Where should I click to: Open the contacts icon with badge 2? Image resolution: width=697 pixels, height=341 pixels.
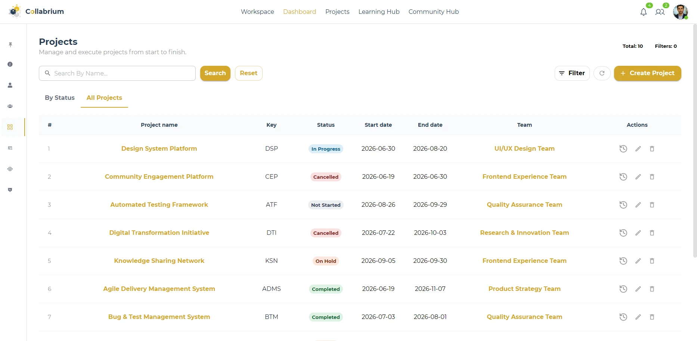pos(660,12)
